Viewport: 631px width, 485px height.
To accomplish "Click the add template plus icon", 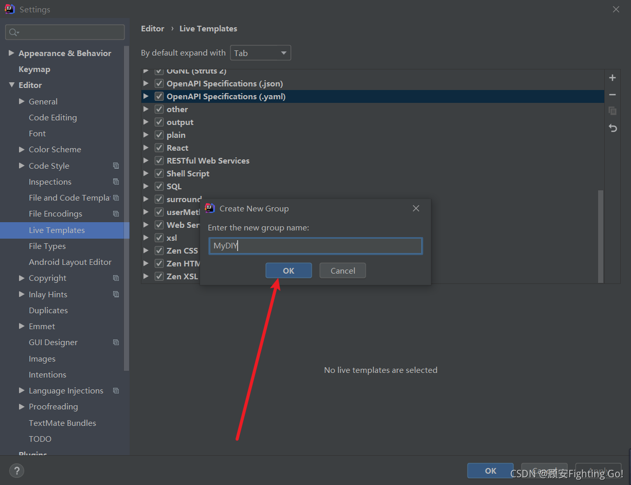I will [612, 78].
